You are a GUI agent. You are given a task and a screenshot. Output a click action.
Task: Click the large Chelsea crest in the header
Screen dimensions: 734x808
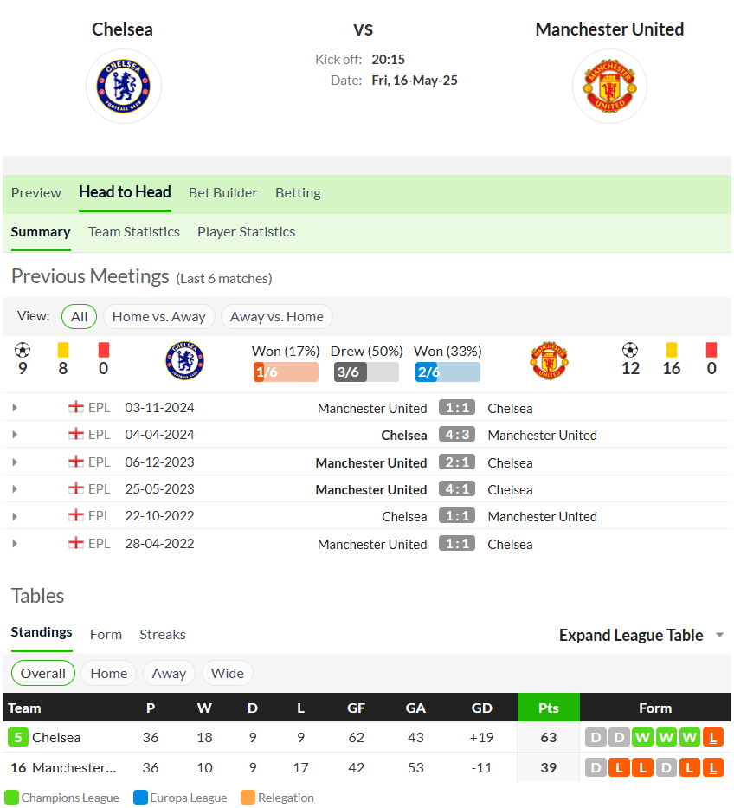point(124,86)
